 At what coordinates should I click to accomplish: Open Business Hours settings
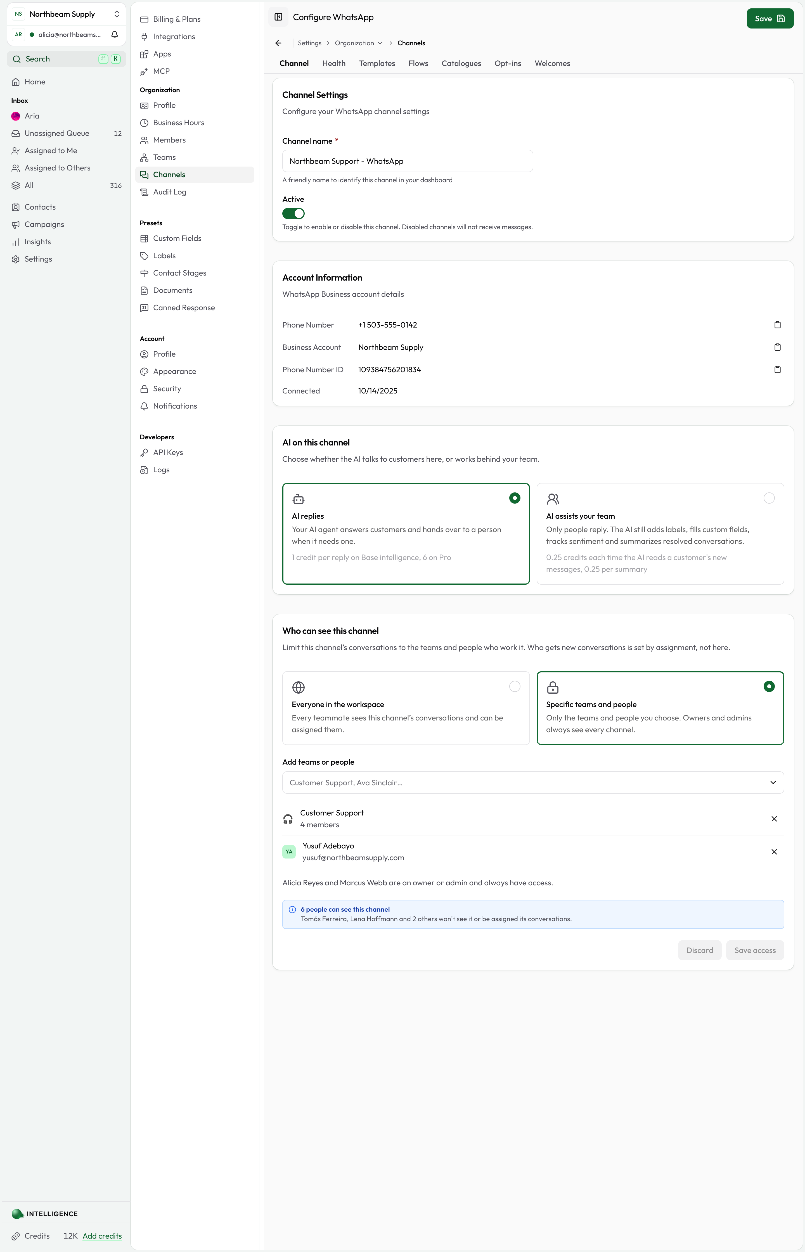(x=195, y=123)
